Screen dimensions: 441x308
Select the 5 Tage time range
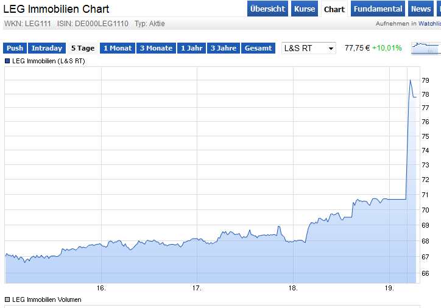(x=83, y=48)
